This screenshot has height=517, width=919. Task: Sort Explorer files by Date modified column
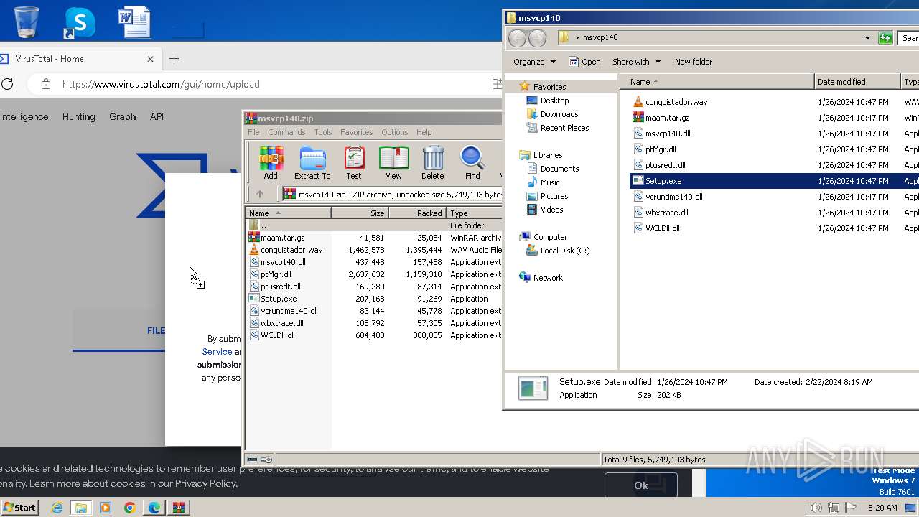point(857,82)
